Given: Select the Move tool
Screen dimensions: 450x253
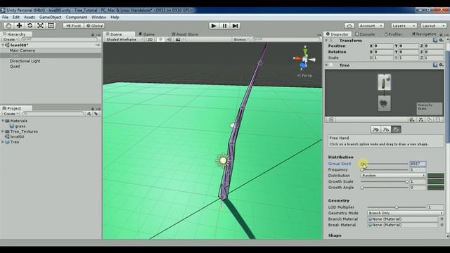Looking at the screenshot, I should (19, 26).
